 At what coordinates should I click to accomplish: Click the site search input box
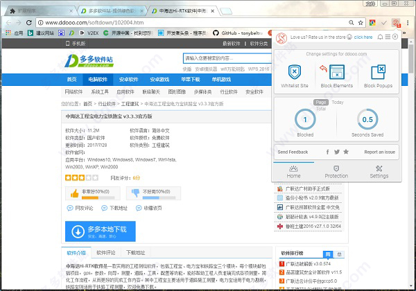pyautogui.click(x=227, y=58)
